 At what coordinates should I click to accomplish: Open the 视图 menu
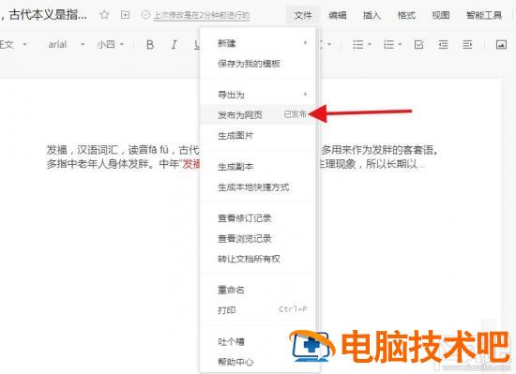441,15
